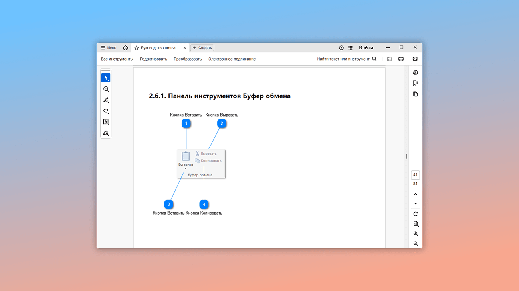This screenshot has height=291, width=519.
Task: Star the Руководство document tab
Action: pyautogui.click(x=137, y=48)
